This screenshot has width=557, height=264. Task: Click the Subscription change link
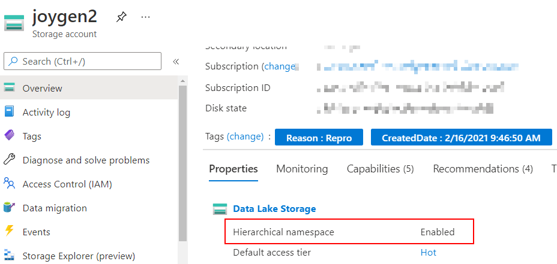(x=280, y=66)
